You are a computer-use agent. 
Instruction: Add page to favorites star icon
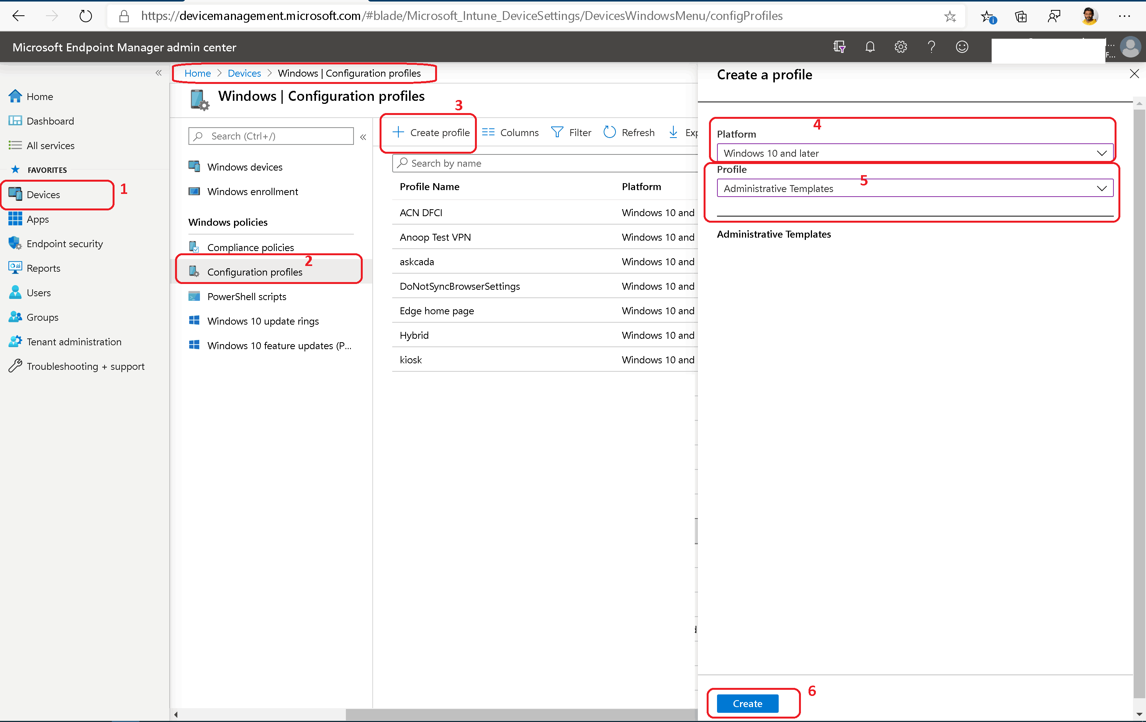950,16
